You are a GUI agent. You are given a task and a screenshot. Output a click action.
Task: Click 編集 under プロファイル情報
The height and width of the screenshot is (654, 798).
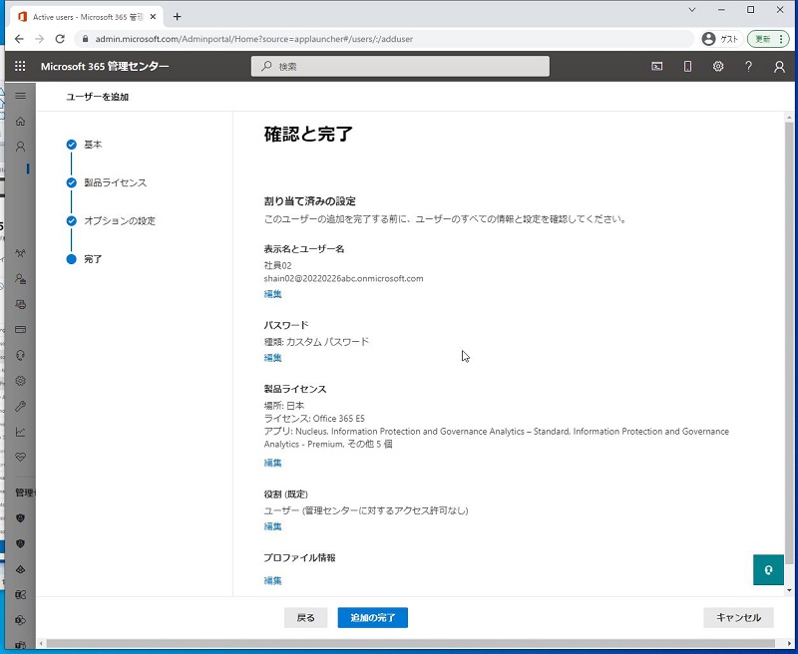272,580
